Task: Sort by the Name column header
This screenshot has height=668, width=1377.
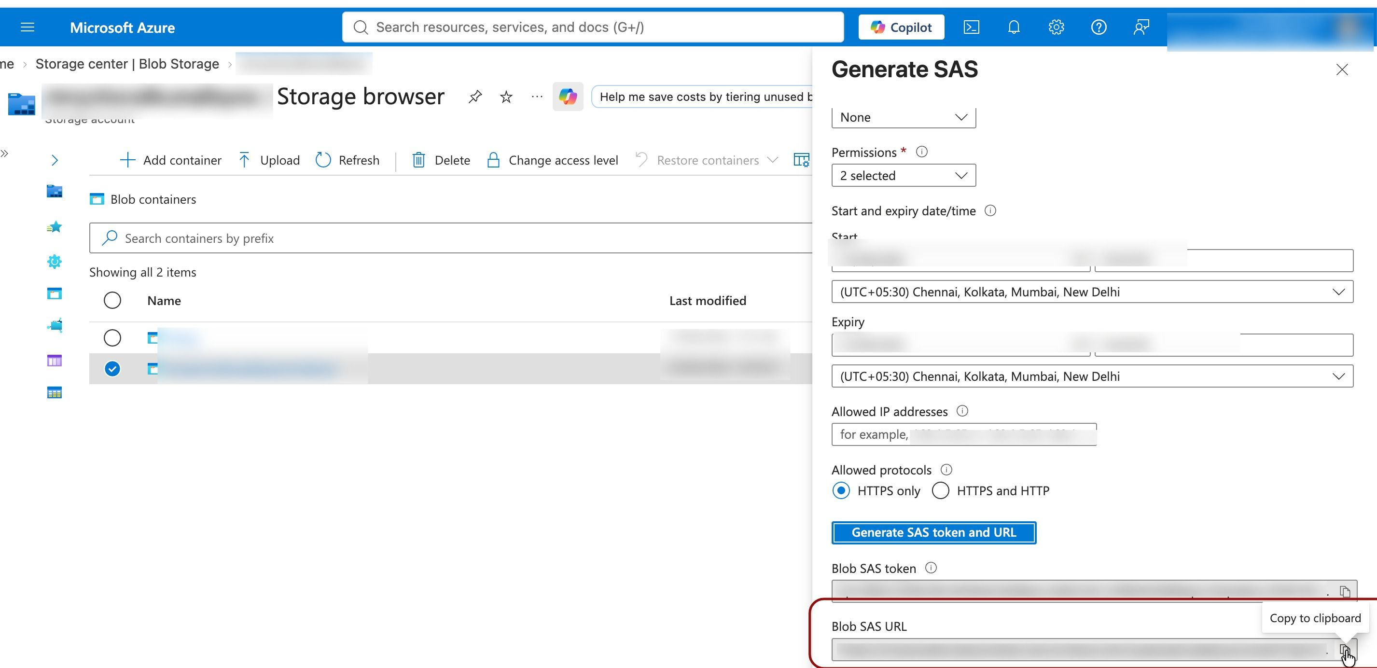Action: tap(164, 301)
